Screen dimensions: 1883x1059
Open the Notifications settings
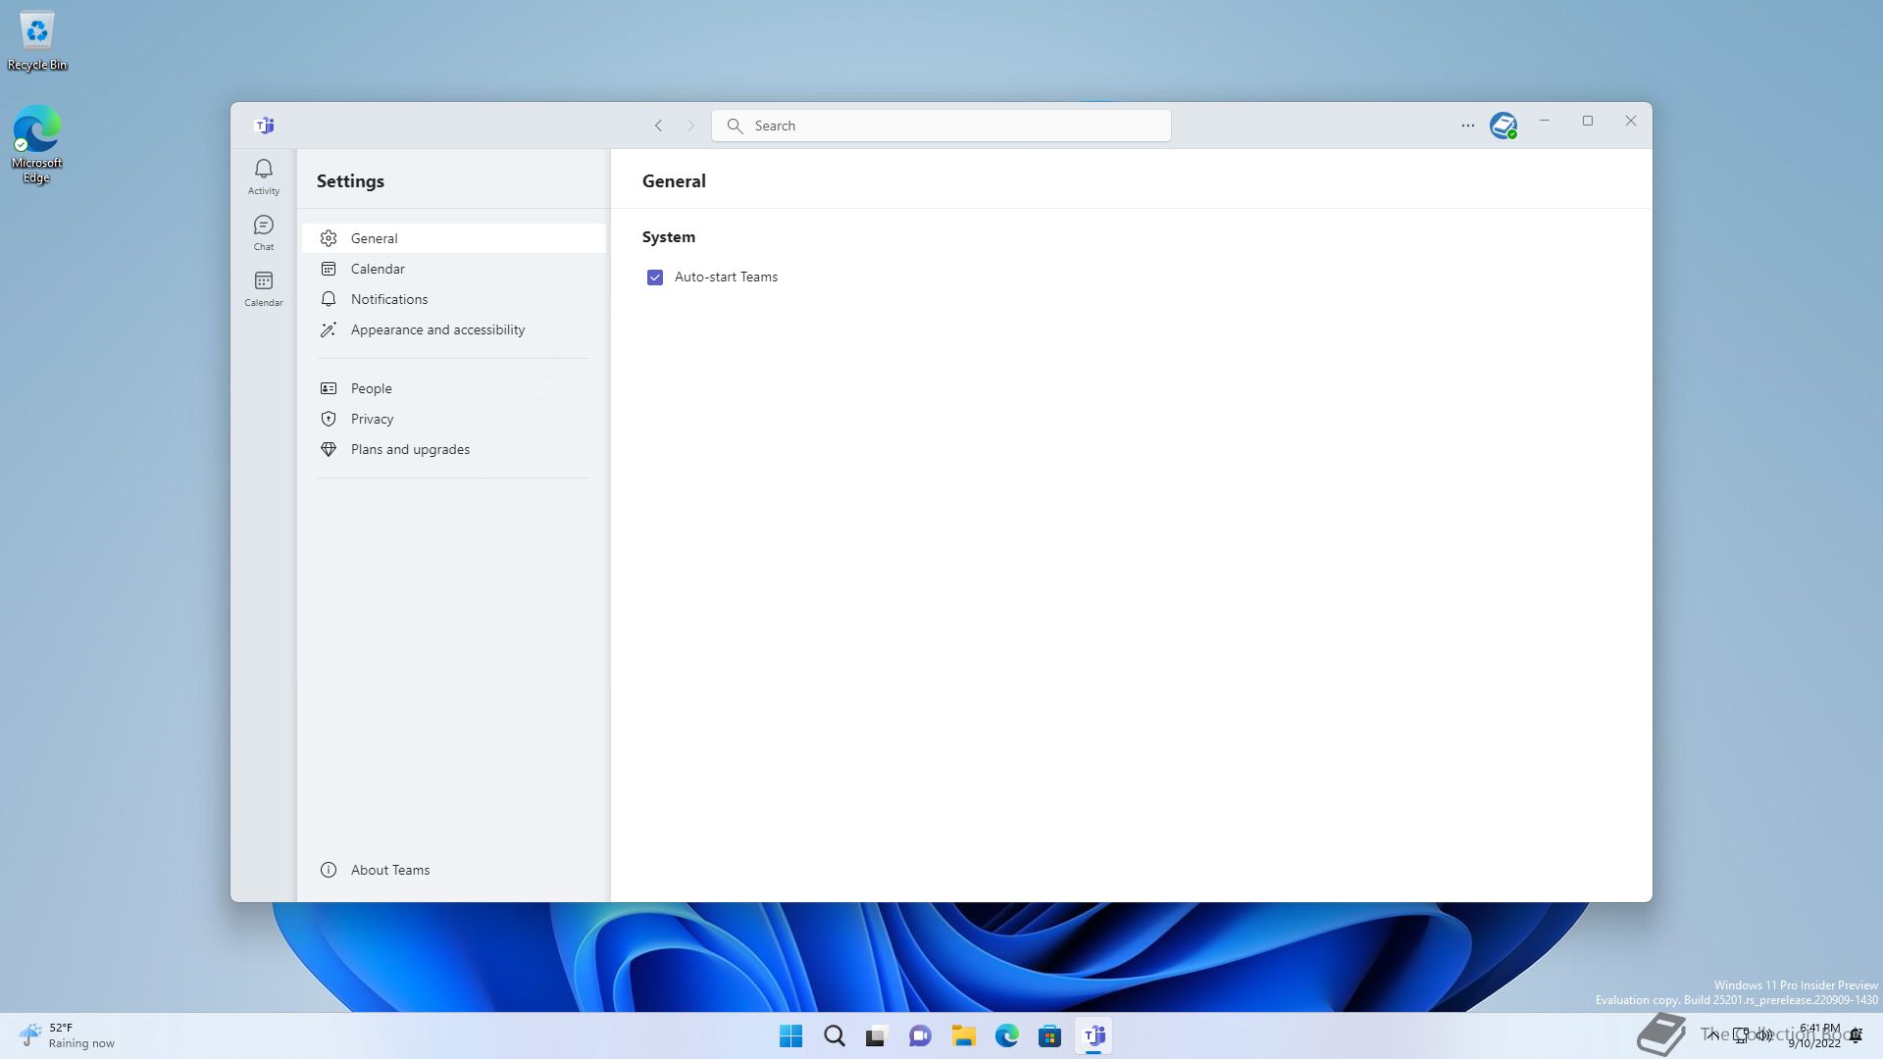453,299
